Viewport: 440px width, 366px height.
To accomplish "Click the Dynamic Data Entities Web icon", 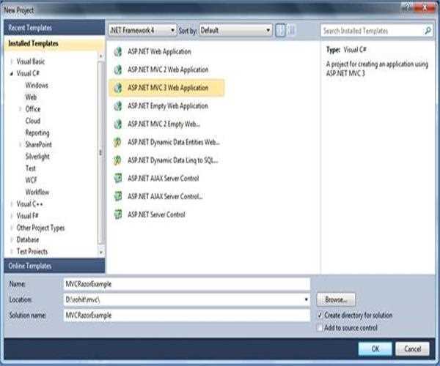I will pyautogui.click(x=116, y=142).
